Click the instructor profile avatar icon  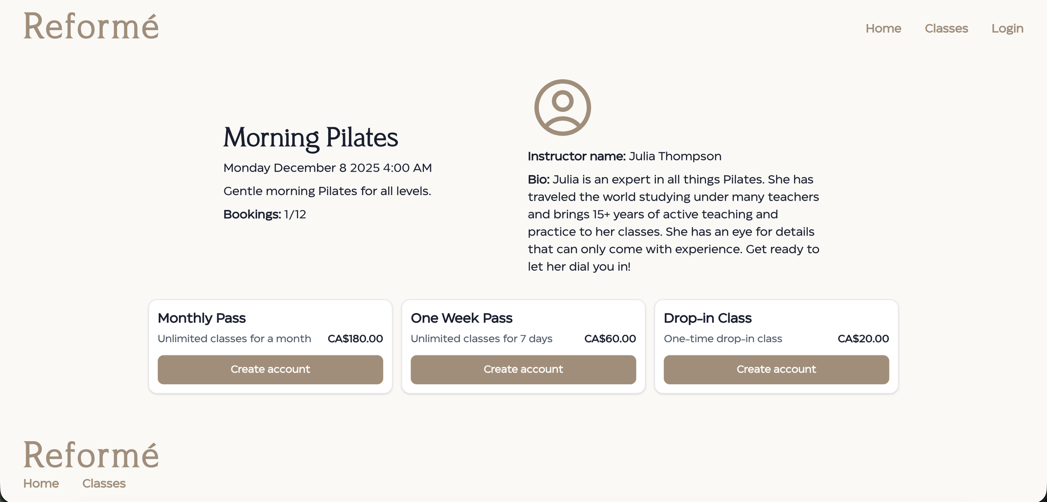(562, 107)
